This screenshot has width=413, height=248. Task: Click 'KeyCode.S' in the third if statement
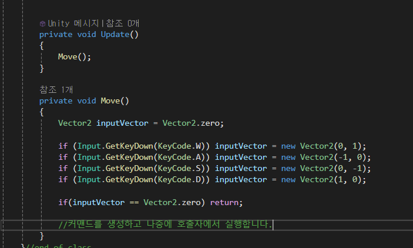point(179,169)
